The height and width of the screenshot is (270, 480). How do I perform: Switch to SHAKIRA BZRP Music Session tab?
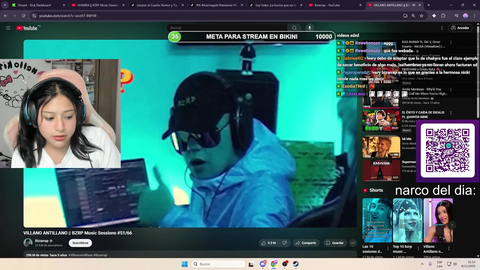[x=97, y=5]
